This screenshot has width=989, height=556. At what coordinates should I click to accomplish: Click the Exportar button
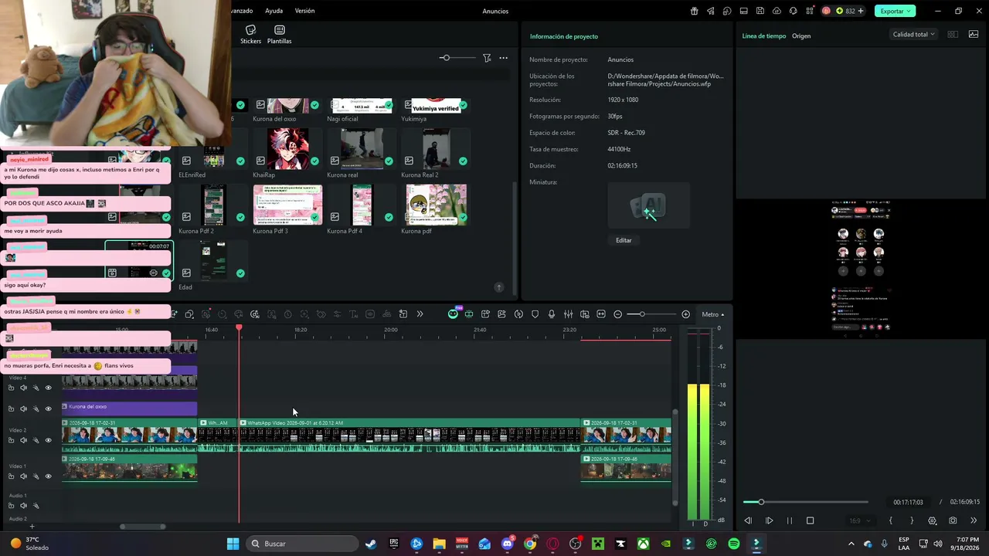point(891,11)
